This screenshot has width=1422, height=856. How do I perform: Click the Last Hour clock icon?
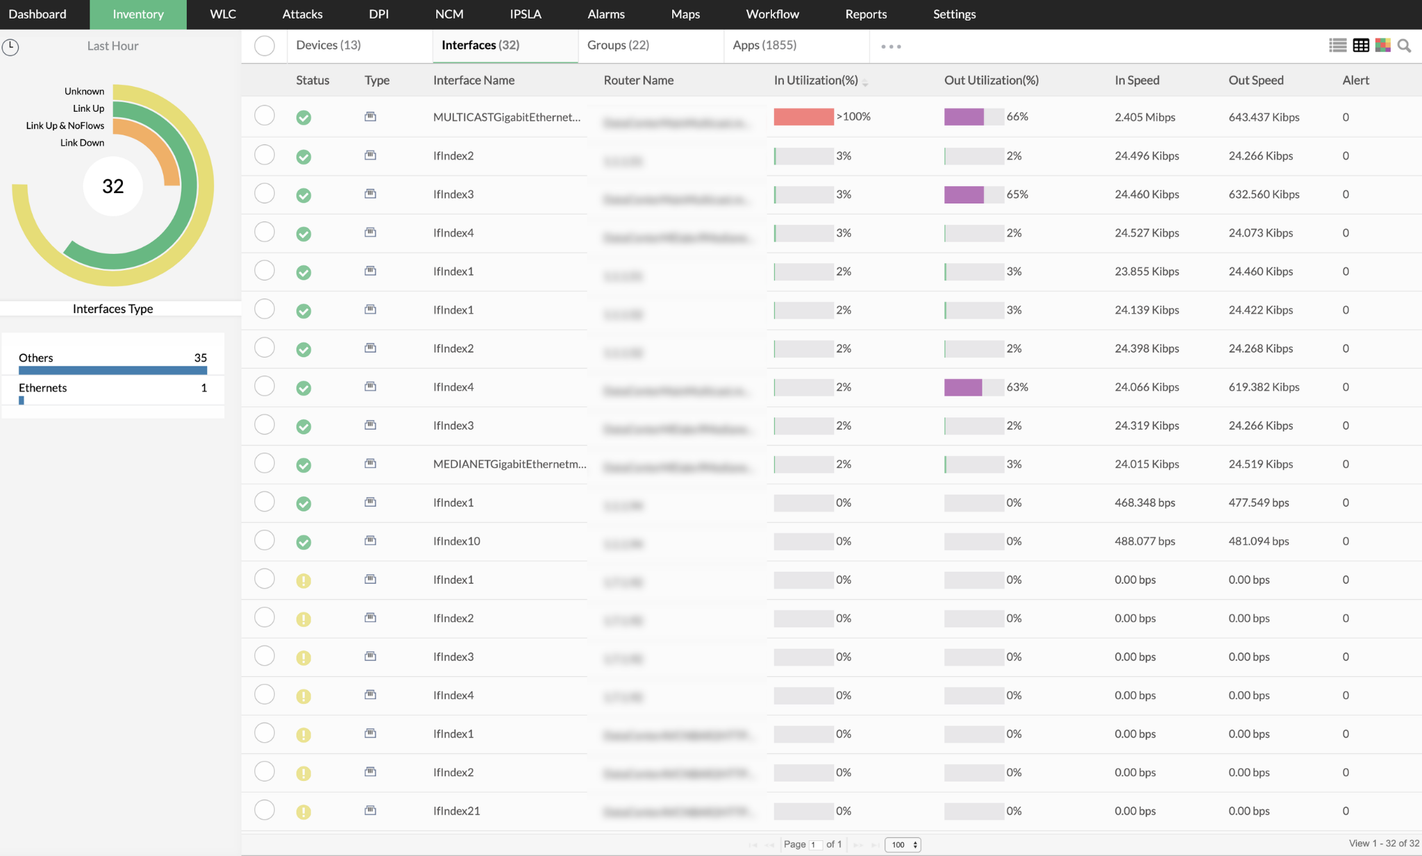(10, 47)
